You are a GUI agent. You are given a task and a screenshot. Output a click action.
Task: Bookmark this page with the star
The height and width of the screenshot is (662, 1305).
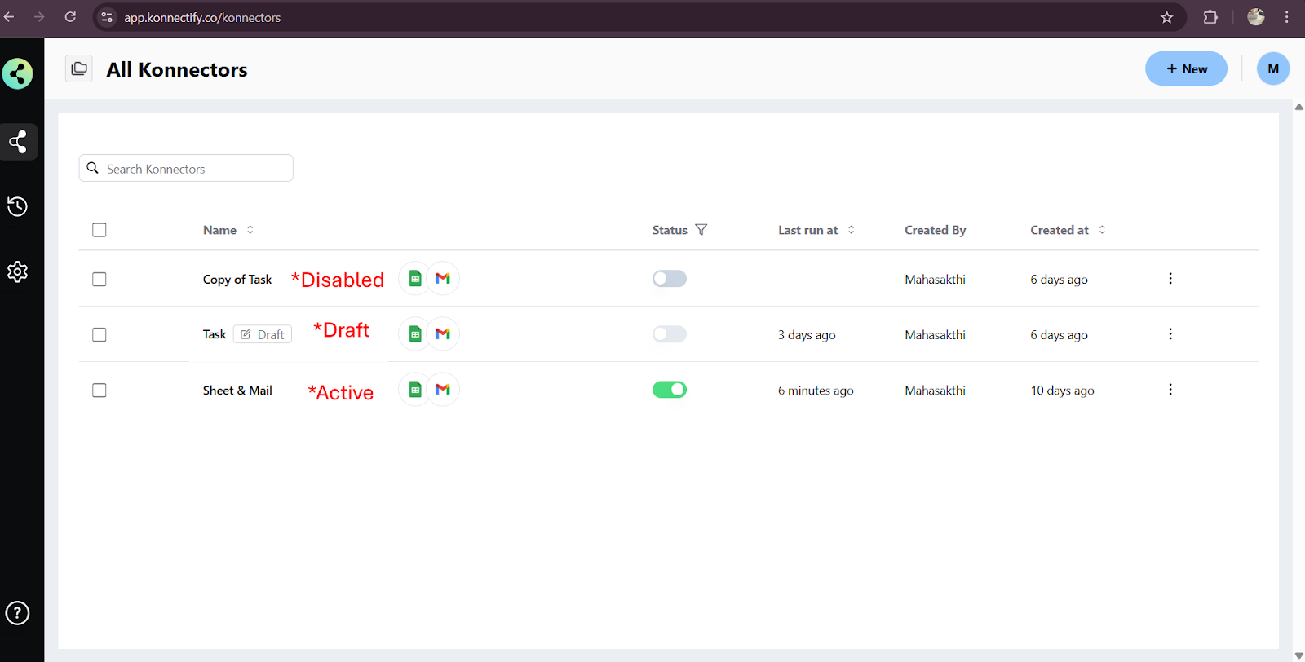(x=1166, y=17)
